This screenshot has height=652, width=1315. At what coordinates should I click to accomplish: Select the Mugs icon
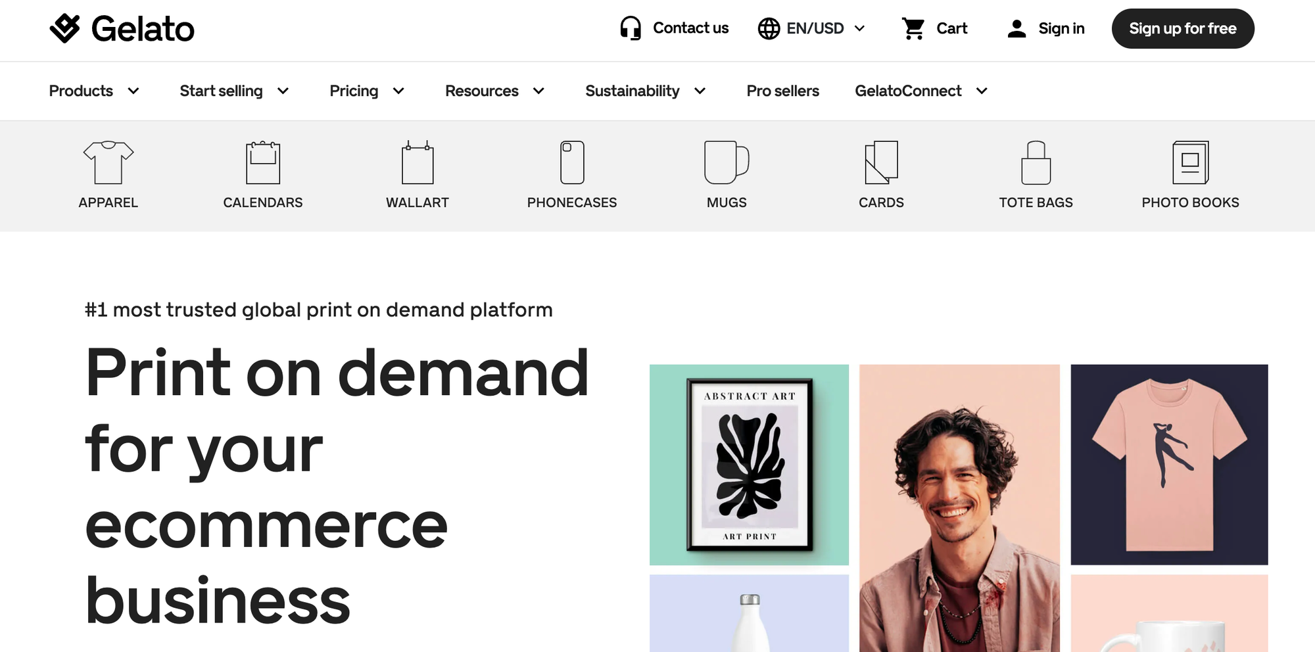[727, 162]
